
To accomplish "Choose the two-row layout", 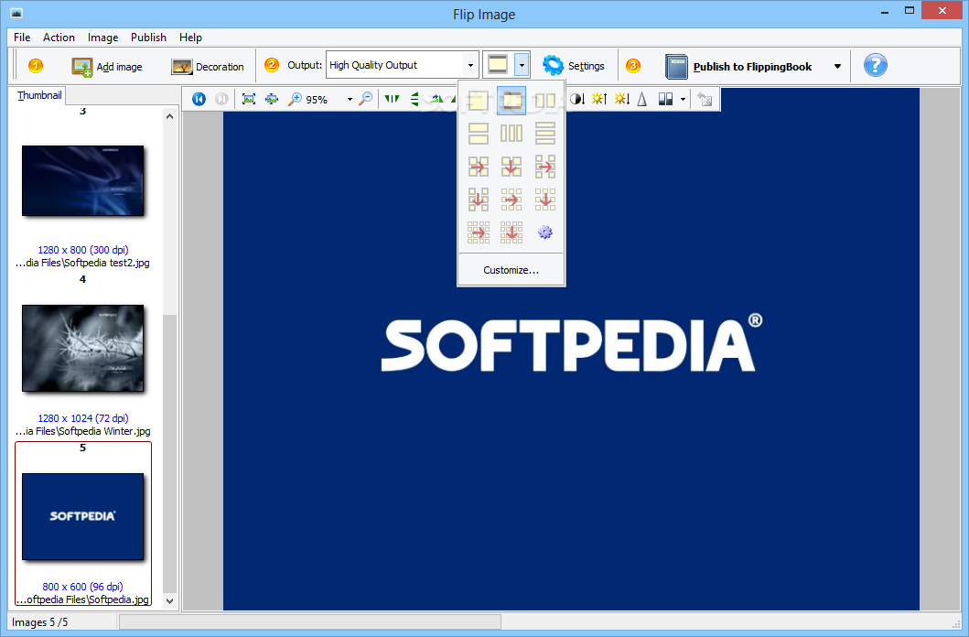I will (478, 134).
